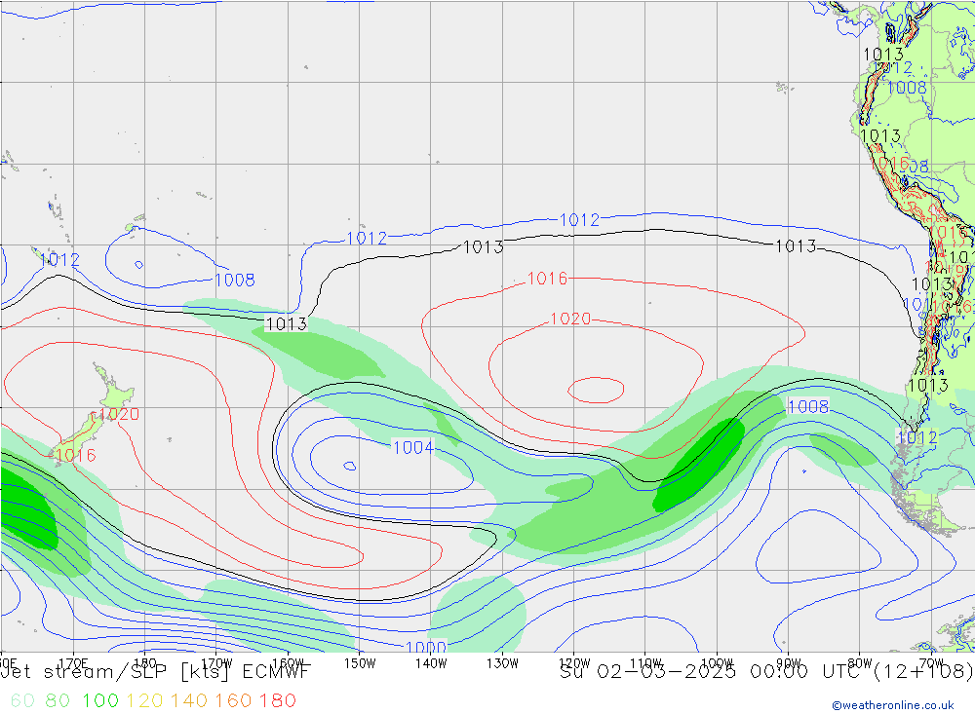Select the 80 kts legend value
This screenshot has height=714, width=975.
click(58, 700)
